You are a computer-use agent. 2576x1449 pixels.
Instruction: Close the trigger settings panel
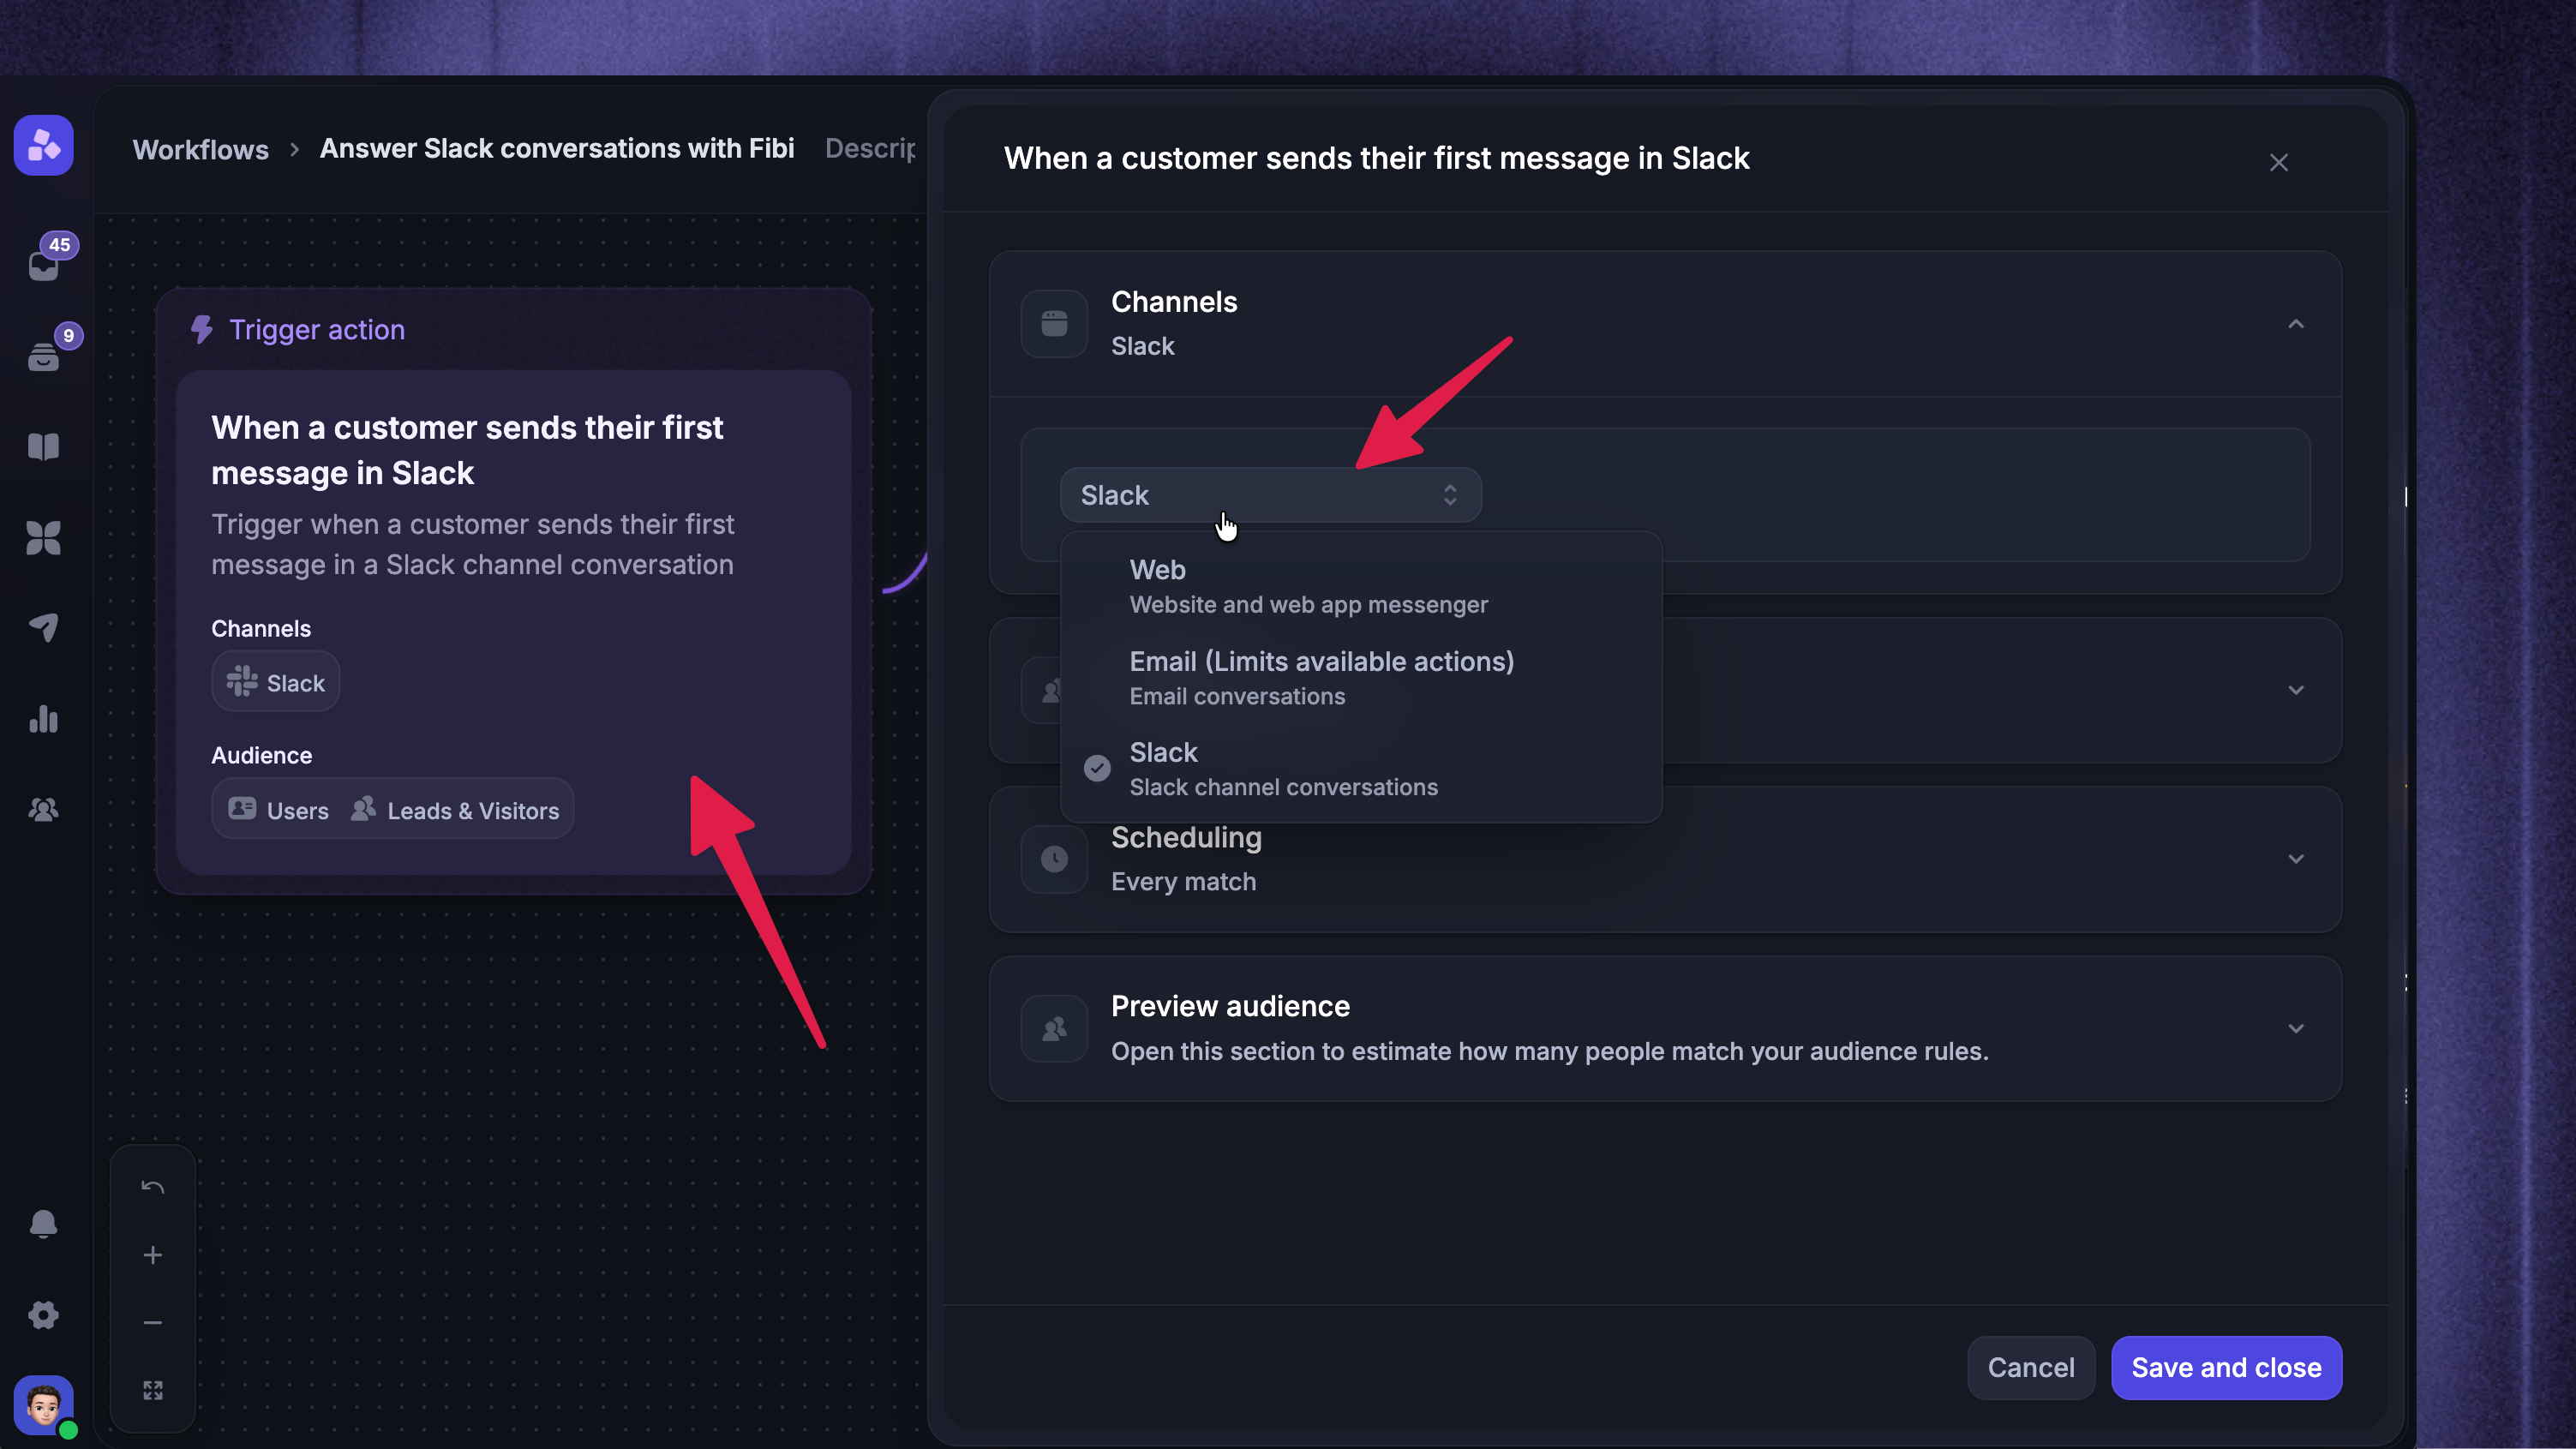(x=2279, y=162)
